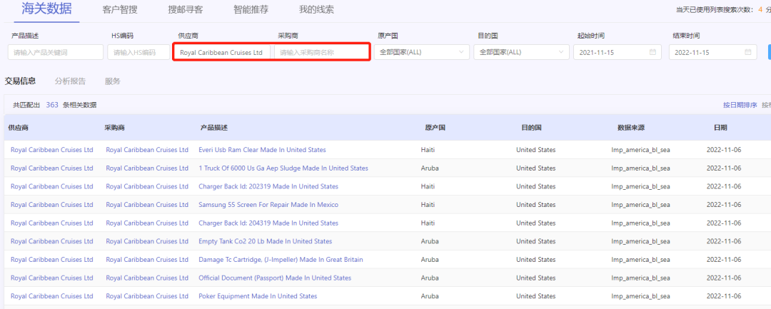Select the 交易信息 sub-tab
The height and width of the screenshot is (309, 771).
pyautogui.click(x=20, y=81)
